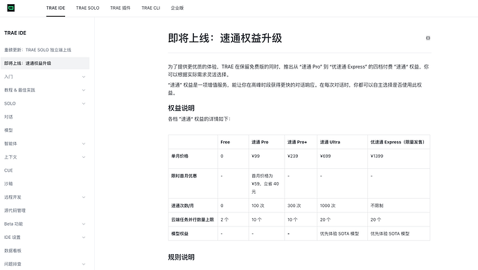Open the 对话 sidebar page

8,117
